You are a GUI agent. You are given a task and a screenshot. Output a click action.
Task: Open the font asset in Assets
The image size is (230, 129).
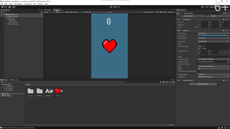[x=48, y=91]
